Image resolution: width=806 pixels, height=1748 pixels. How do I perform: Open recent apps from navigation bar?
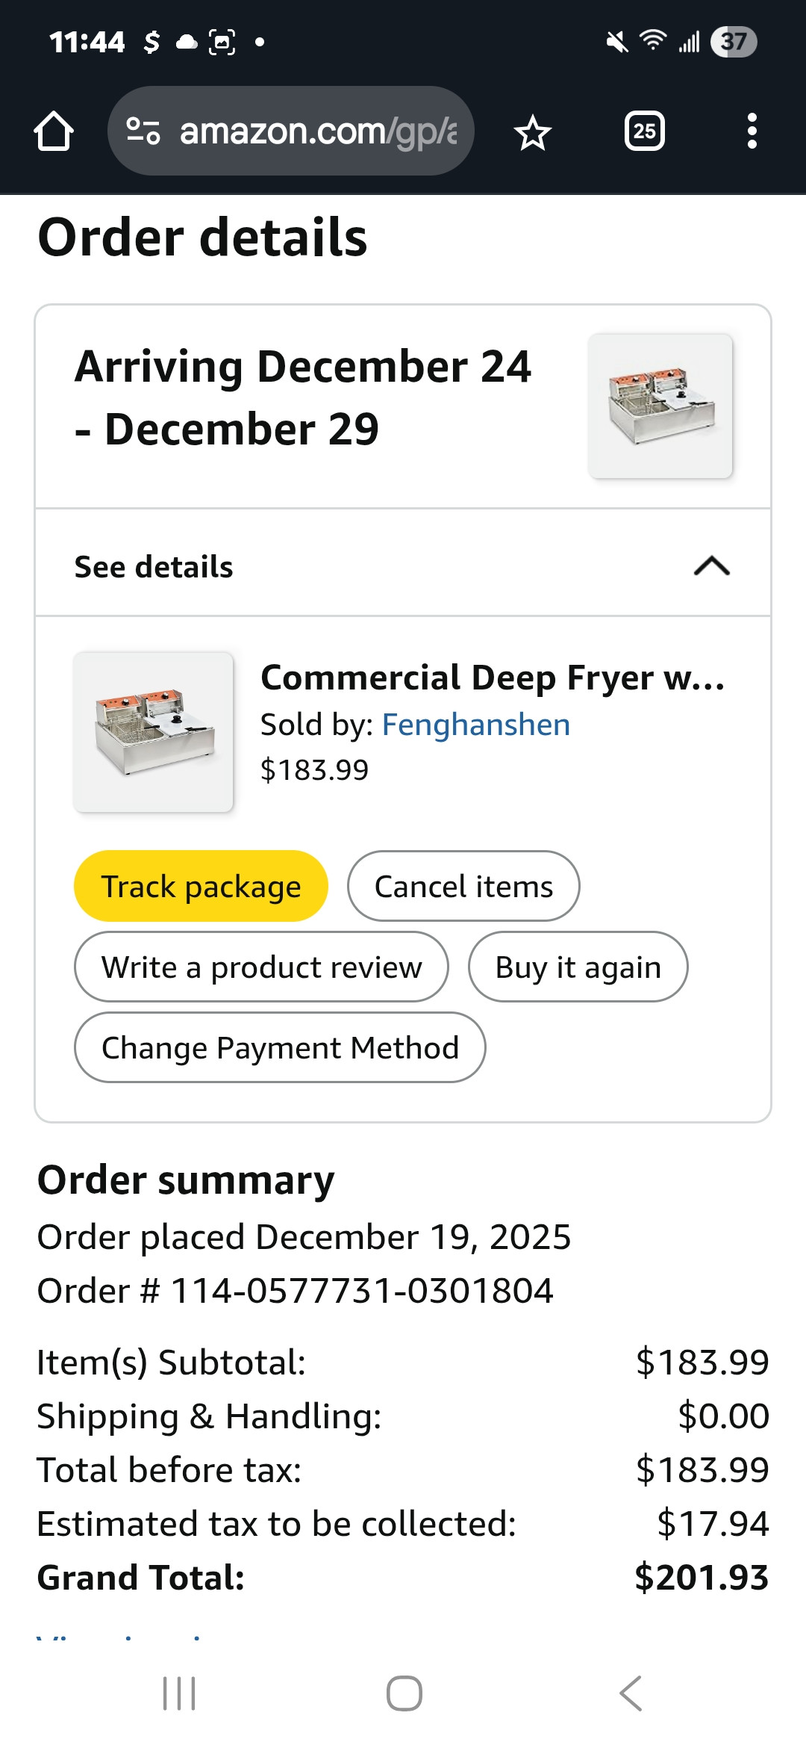point(179,1693)
